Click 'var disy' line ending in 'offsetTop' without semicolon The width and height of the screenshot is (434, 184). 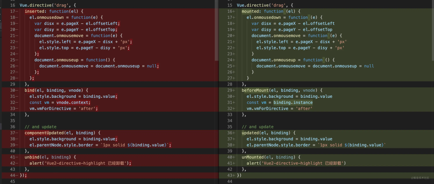point(292,30)
